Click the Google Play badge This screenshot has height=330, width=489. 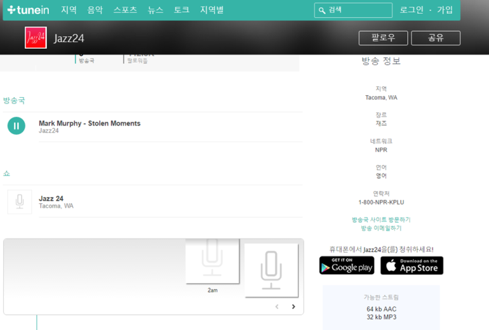(x=347, y=266)
